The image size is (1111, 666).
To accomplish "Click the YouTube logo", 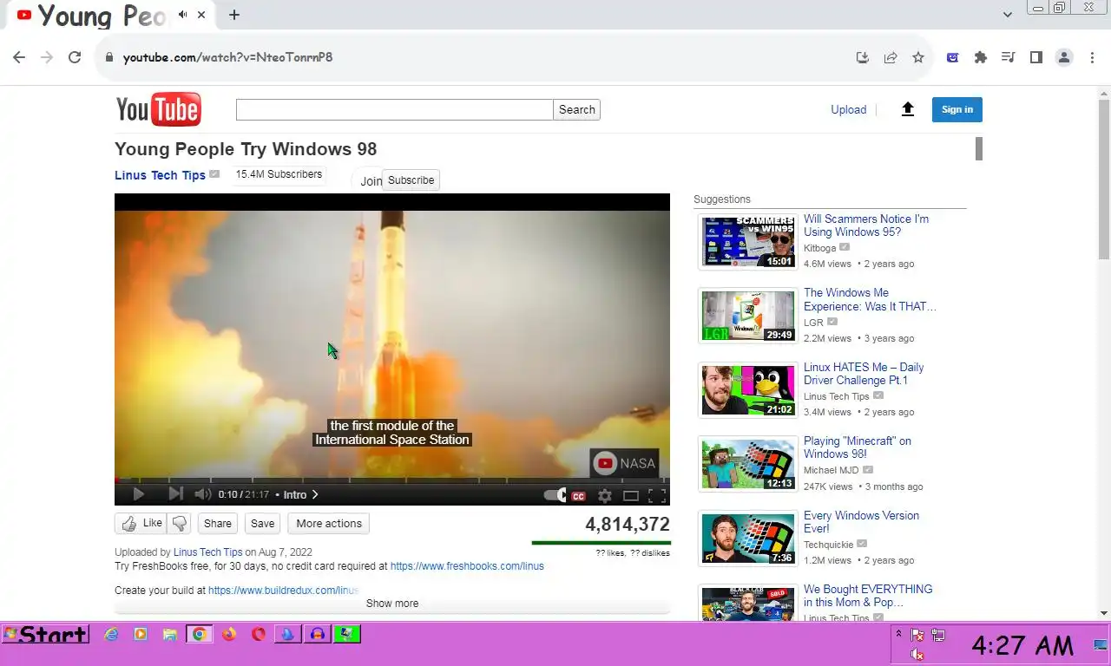I will pos(159,109).
